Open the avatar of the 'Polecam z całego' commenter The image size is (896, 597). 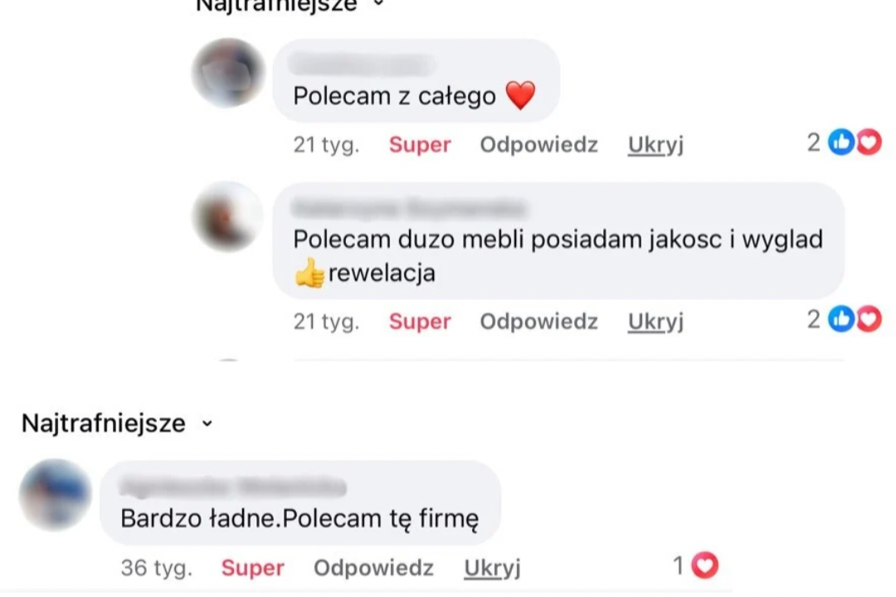point(229,73)
